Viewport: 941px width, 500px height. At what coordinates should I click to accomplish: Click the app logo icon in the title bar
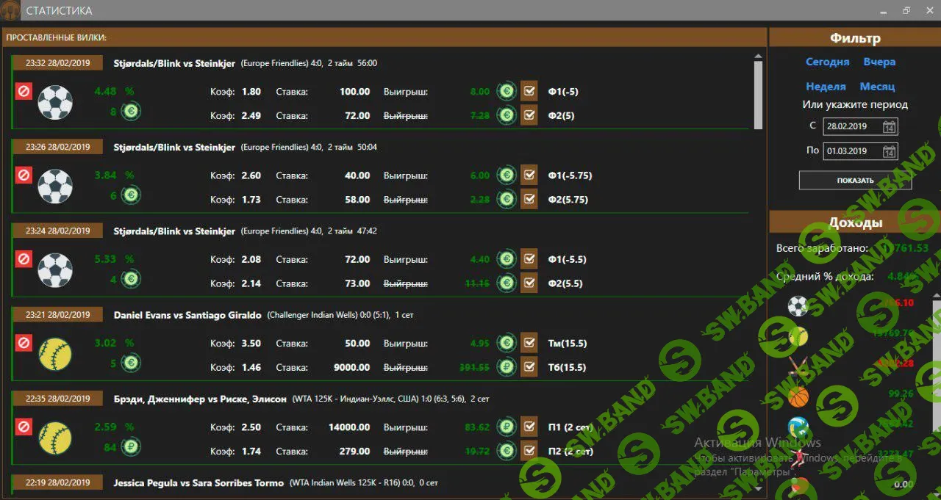point(10,10)
